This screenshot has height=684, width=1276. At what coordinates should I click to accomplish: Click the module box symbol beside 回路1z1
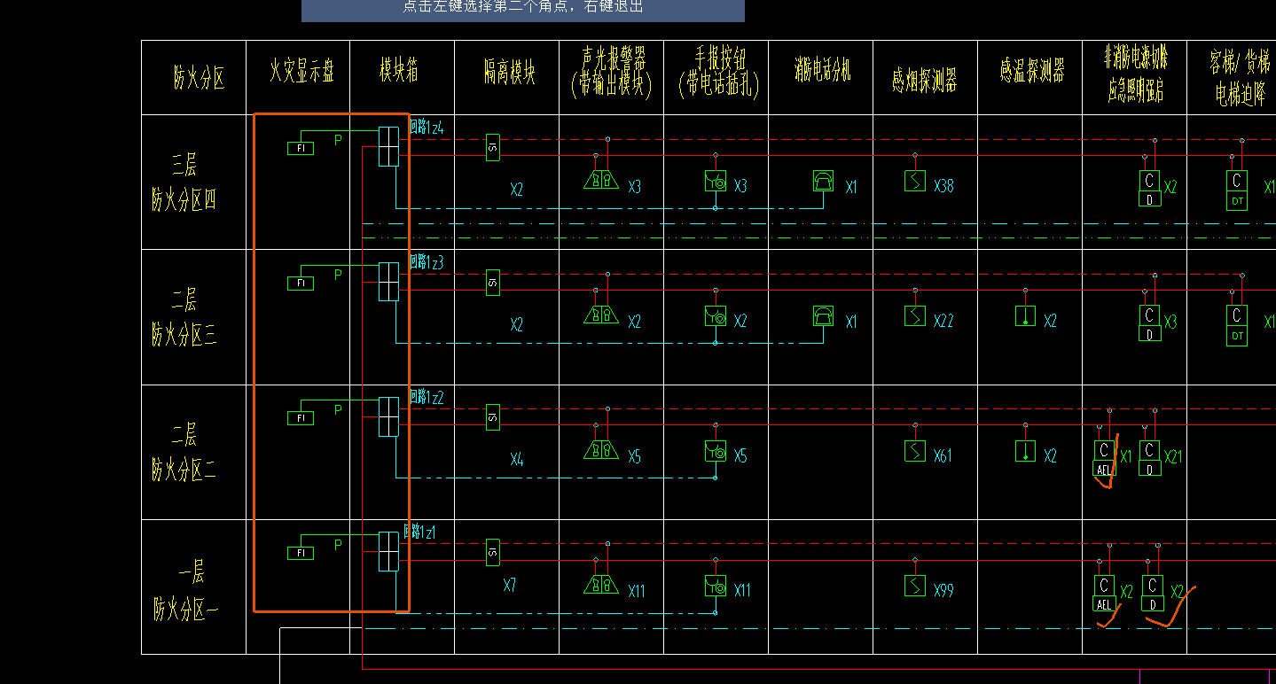388,552
